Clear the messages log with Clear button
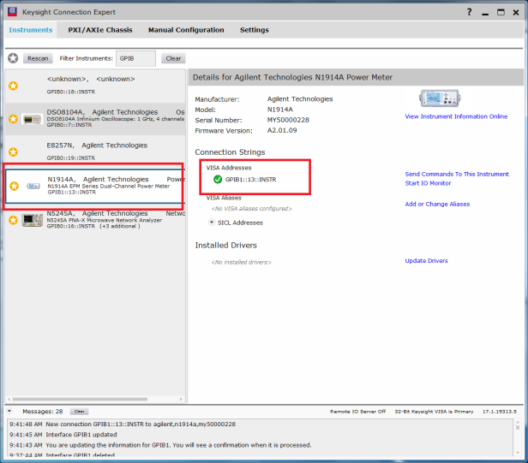The height and width of the screenshot is (463, 528). 79,412
